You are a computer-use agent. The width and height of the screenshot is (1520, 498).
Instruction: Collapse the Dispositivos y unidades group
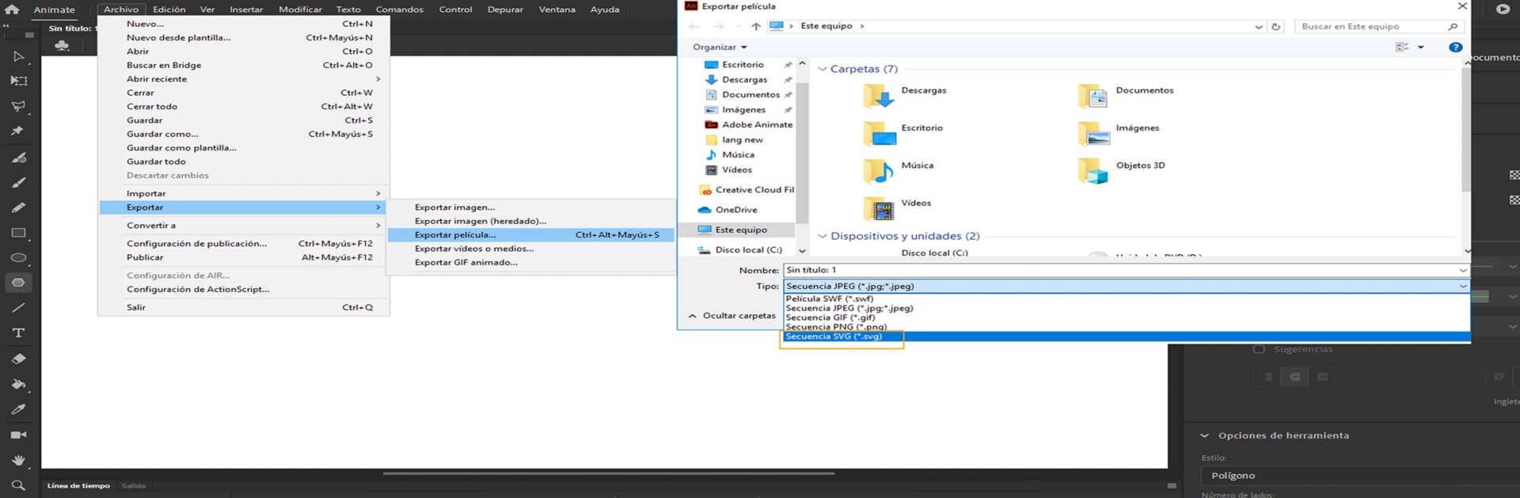pos(822,236)
